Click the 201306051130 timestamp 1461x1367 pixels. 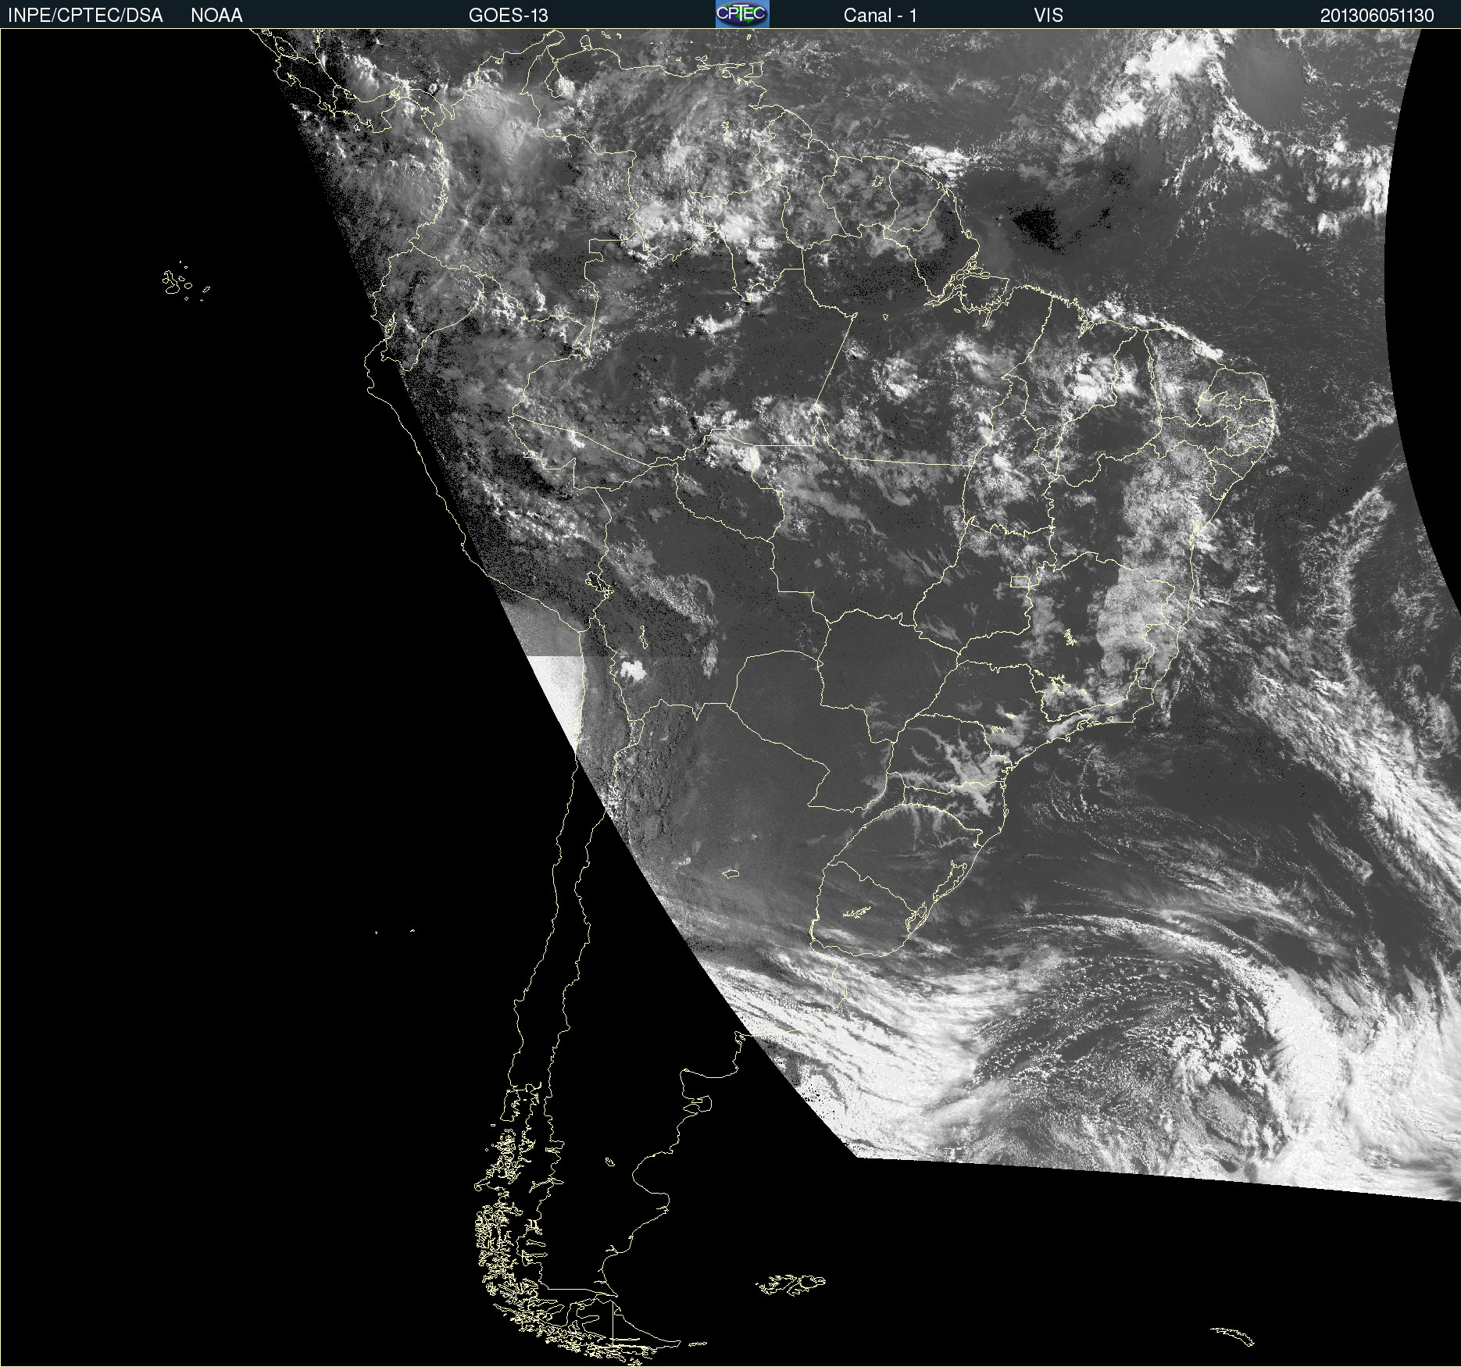pyautogui.click(x=1377, y=16)
